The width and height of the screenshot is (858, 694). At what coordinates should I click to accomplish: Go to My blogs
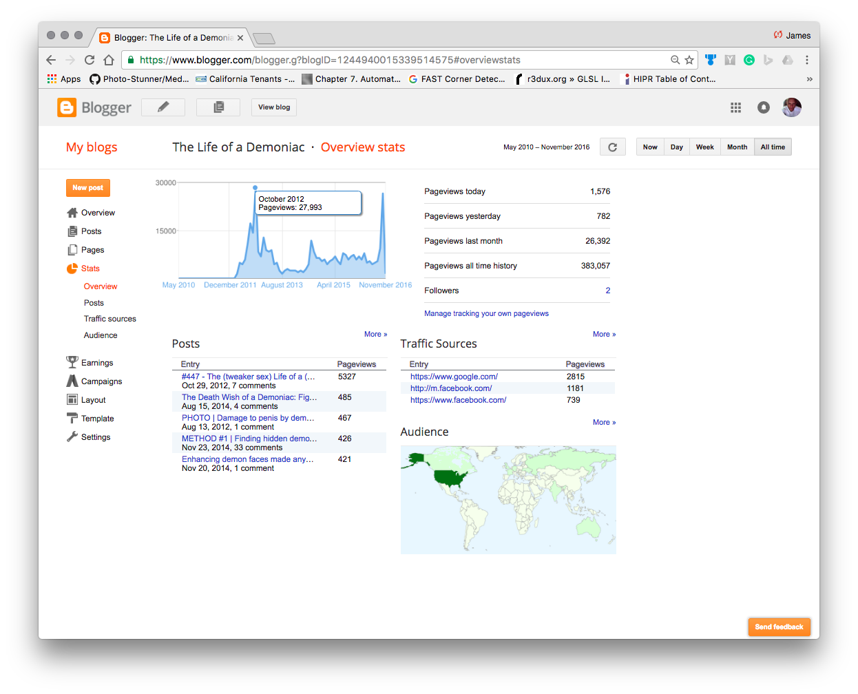pos(92,147)
